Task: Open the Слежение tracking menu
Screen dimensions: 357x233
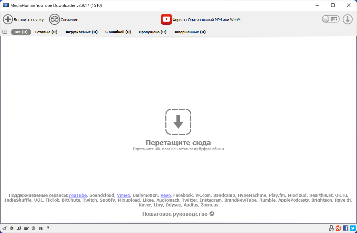Action: pyautogui.click(x=64, y=20)
